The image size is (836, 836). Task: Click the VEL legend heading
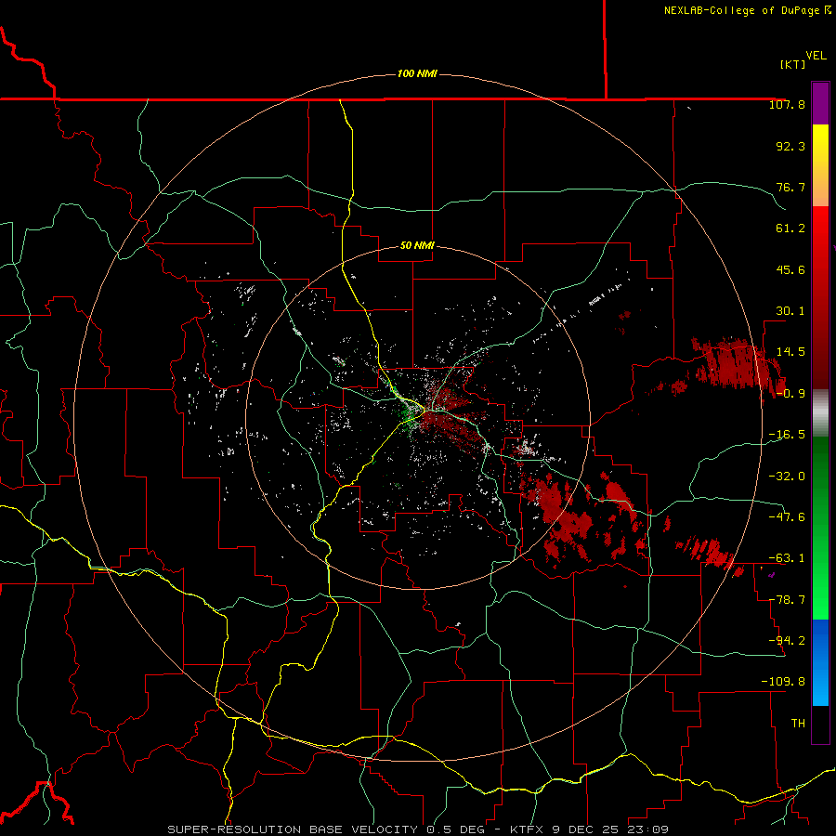click(x=816, y=56)
